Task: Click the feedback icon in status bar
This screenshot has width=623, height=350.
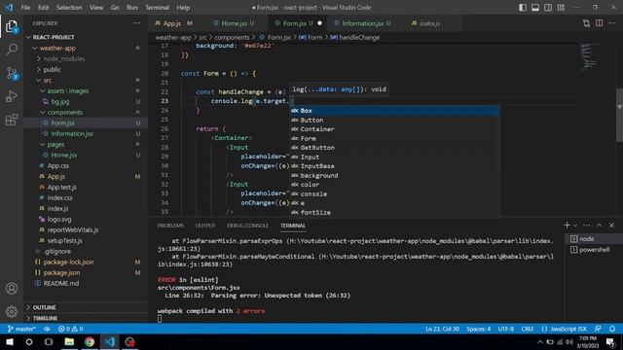Action: pos(598,329)
